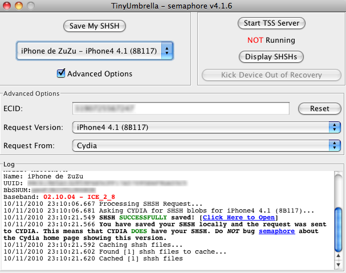Open the device selection dropdown

tap(95, 51)
